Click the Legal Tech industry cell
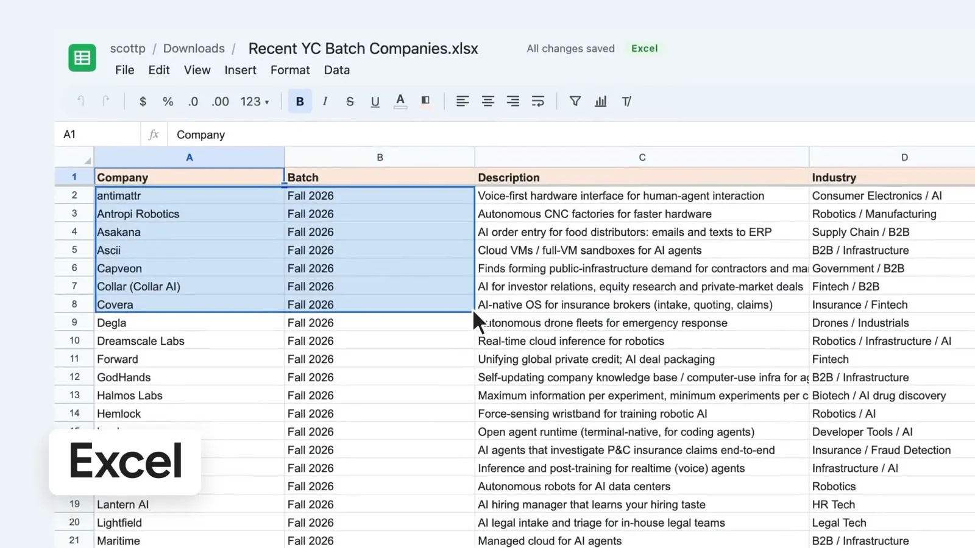Screen dimensions: 975x548 click(893, 522)
